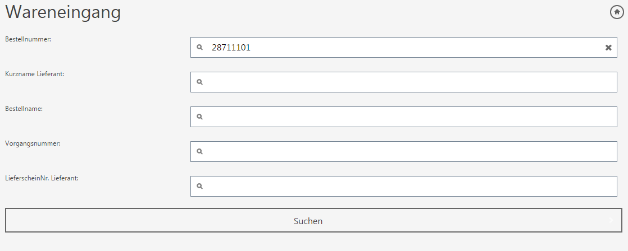Click the faint chevron arrow on Suchen bar
The width and height of the screenshot is (628, 251).
(x=611, y=221)
